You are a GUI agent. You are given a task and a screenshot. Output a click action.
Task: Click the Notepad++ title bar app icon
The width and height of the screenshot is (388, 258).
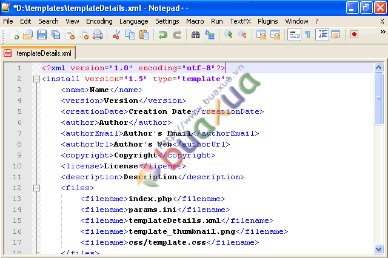coord(5,8)
